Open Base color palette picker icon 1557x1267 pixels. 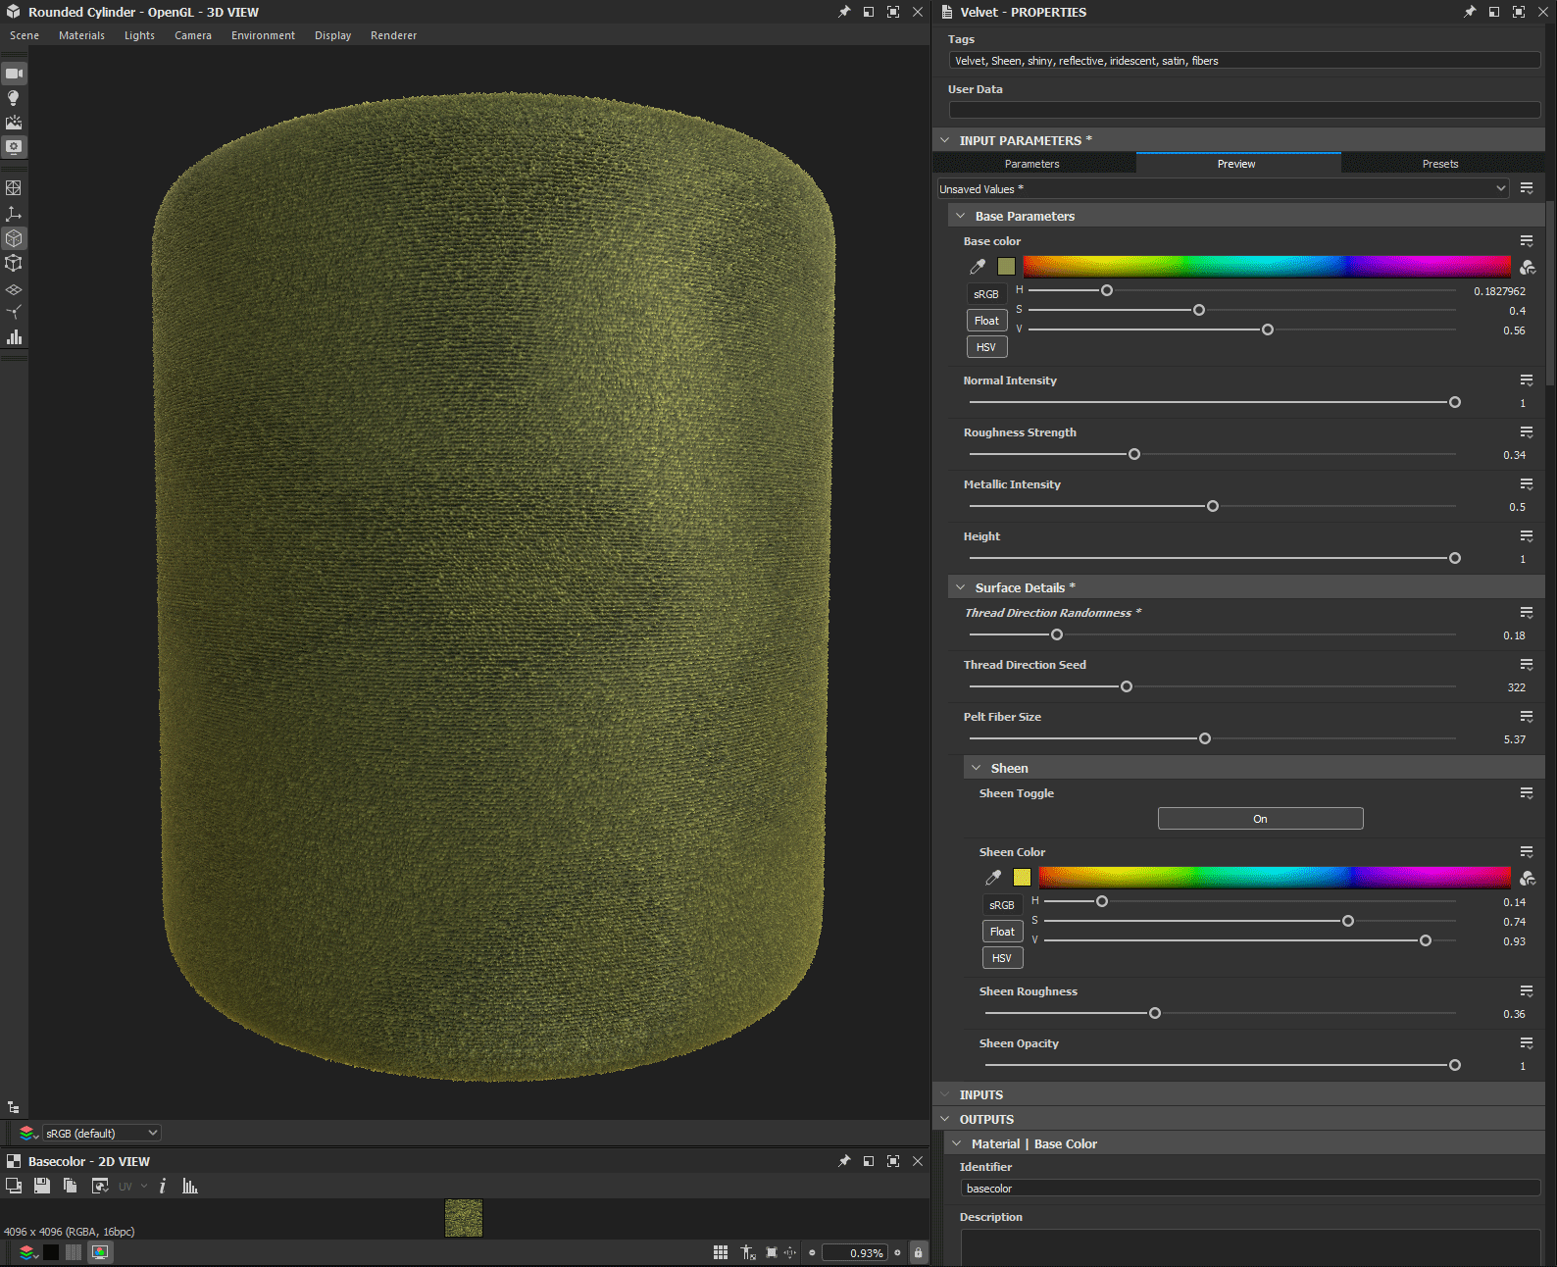tap(1527, 267)
